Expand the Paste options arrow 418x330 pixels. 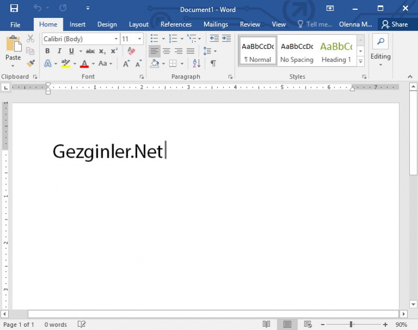point(13,66)
